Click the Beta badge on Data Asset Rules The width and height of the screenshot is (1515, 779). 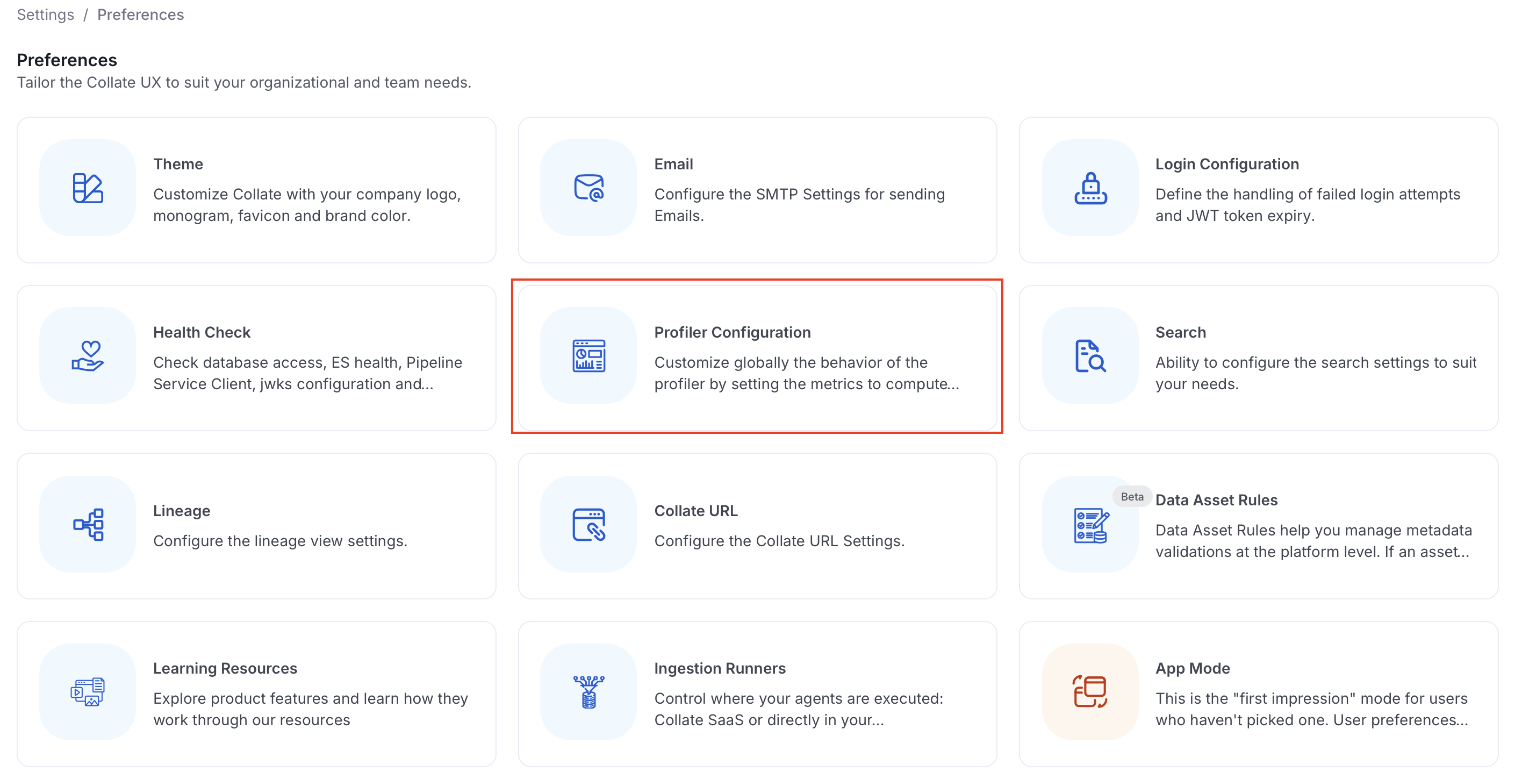click(1131, 496)
